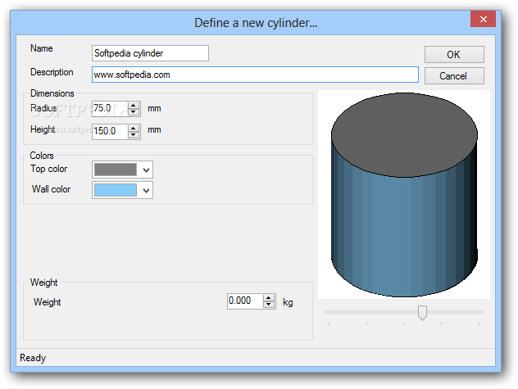Edit the Name field Softpedia cylinder
This screenshot has width=518, height=389.
point(150,53)
